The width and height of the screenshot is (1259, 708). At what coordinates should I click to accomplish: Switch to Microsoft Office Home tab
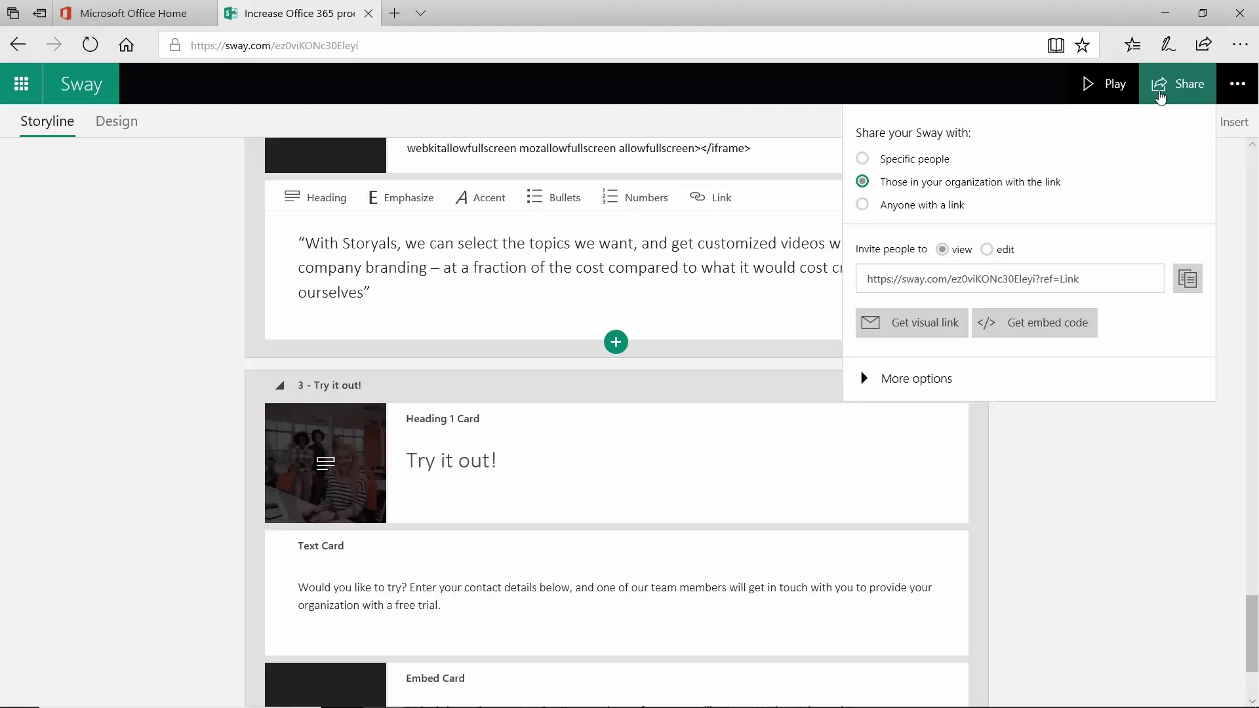coord(134,13)
